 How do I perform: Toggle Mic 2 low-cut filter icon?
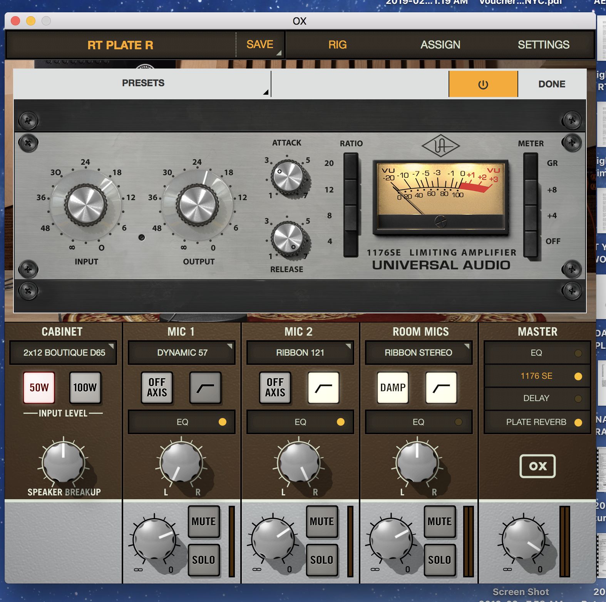coord(323,388)
